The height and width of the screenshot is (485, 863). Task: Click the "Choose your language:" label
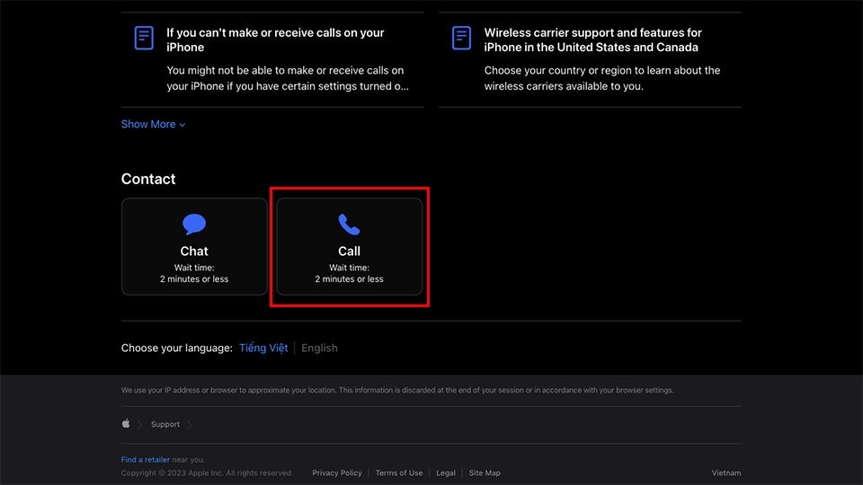pyautogui.click(x=177, y=348)
